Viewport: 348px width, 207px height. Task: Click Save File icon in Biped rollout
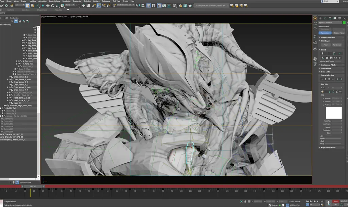[331, 58]
